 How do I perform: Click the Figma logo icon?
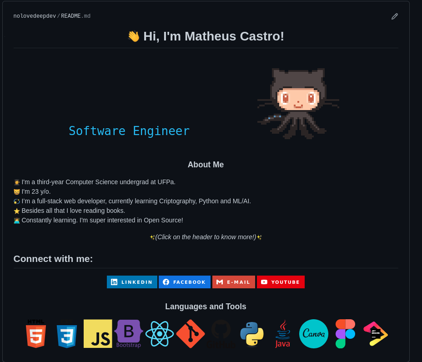pos(345,334)
